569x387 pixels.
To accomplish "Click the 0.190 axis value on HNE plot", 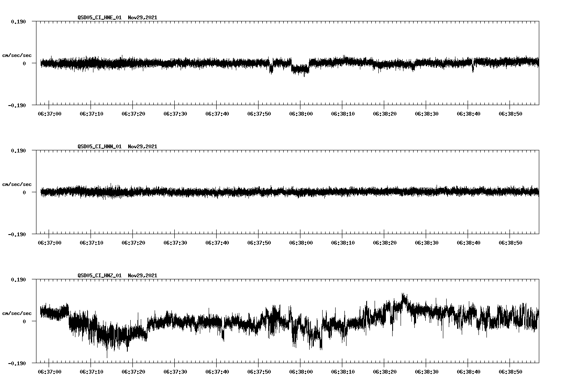I will (x=18, y=21).
